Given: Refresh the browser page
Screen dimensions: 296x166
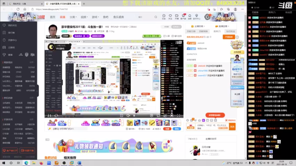Looking at the screenshot, I should (18, 9).
